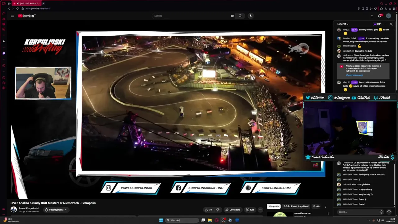The image size is (398, 224).
Task: Open browser downloads icon
Action: click(390, 9)
